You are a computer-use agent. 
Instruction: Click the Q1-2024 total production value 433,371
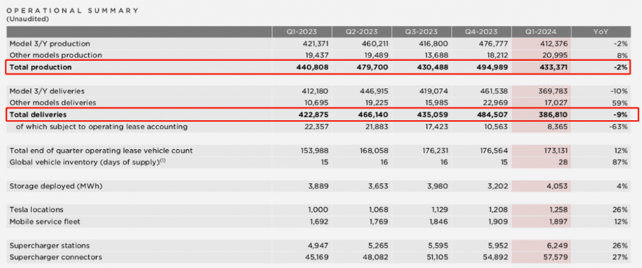[x=553, y=67]
